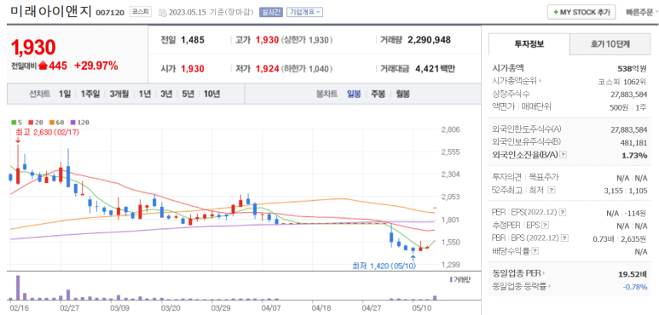Screen dimensions: 659x315
Task: Select the 1주일 line chart period
Action: click(x=90, y=94)
